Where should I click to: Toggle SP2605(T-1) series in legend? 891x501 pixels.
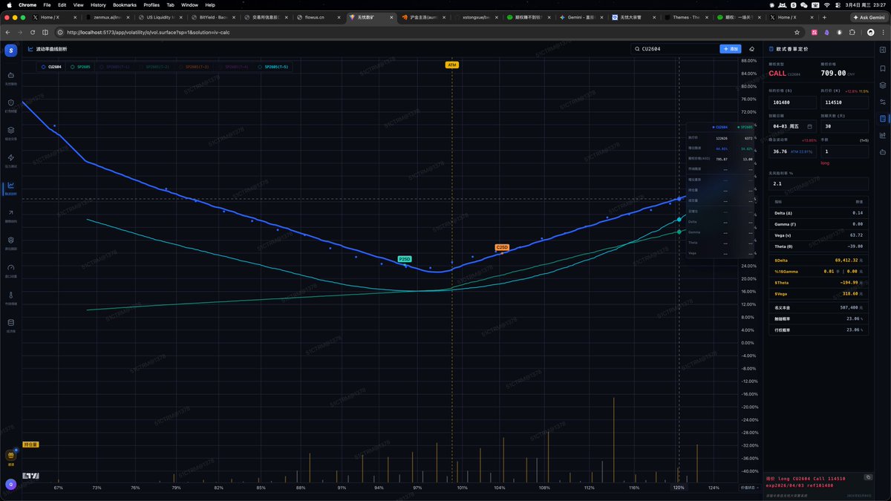pyautogui.click(x=113, y=67)
